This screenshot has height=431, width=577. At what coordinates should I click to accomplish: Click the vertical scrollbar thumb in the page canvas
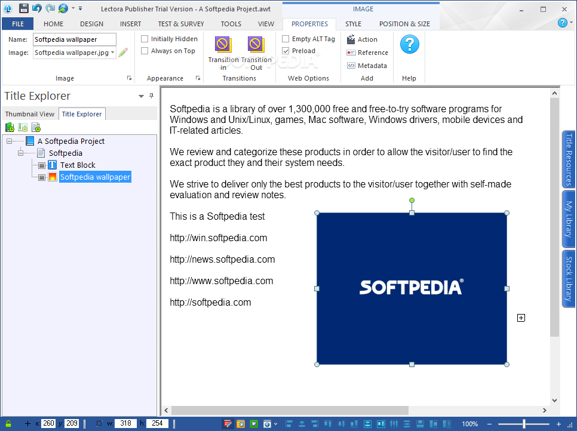(554, 217)
